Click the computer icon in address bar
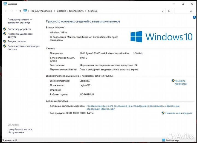This screenshot has width=197, height=143. 25,11
